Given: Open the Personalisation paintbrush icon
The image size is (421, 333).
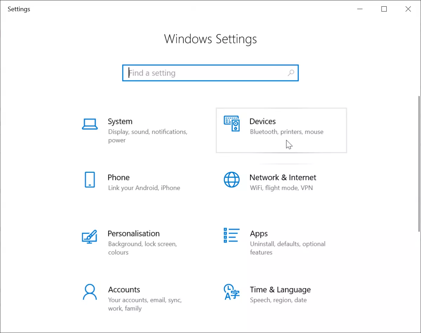Looking at the screenshot, I should (x=89, y=236).
